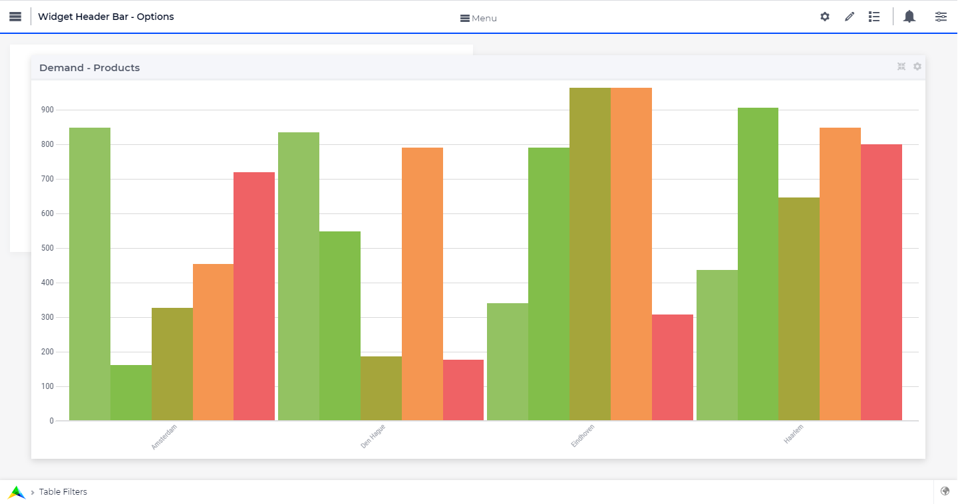Select Eindhoven's light green bar

(x=508, y=362)
